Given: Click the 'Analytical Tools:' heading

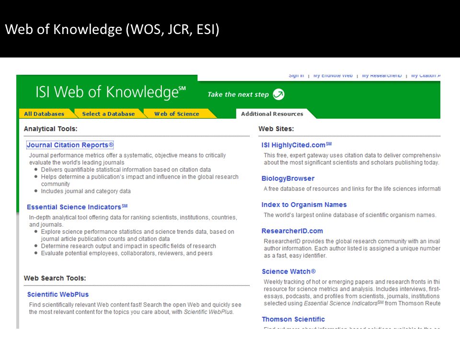Looking at the screenshot, I should click(x=50, y=129).
